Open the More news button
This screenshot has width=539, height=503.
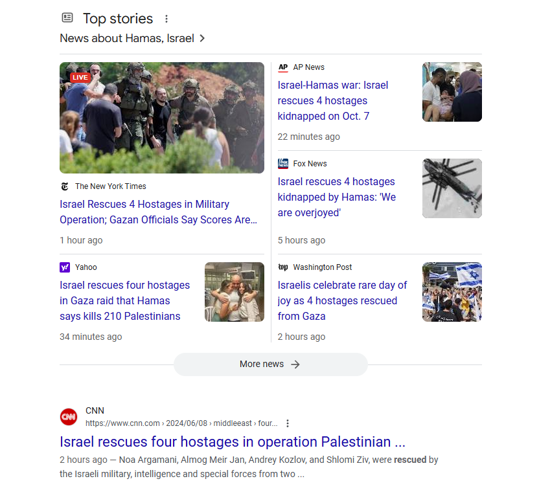271,364
